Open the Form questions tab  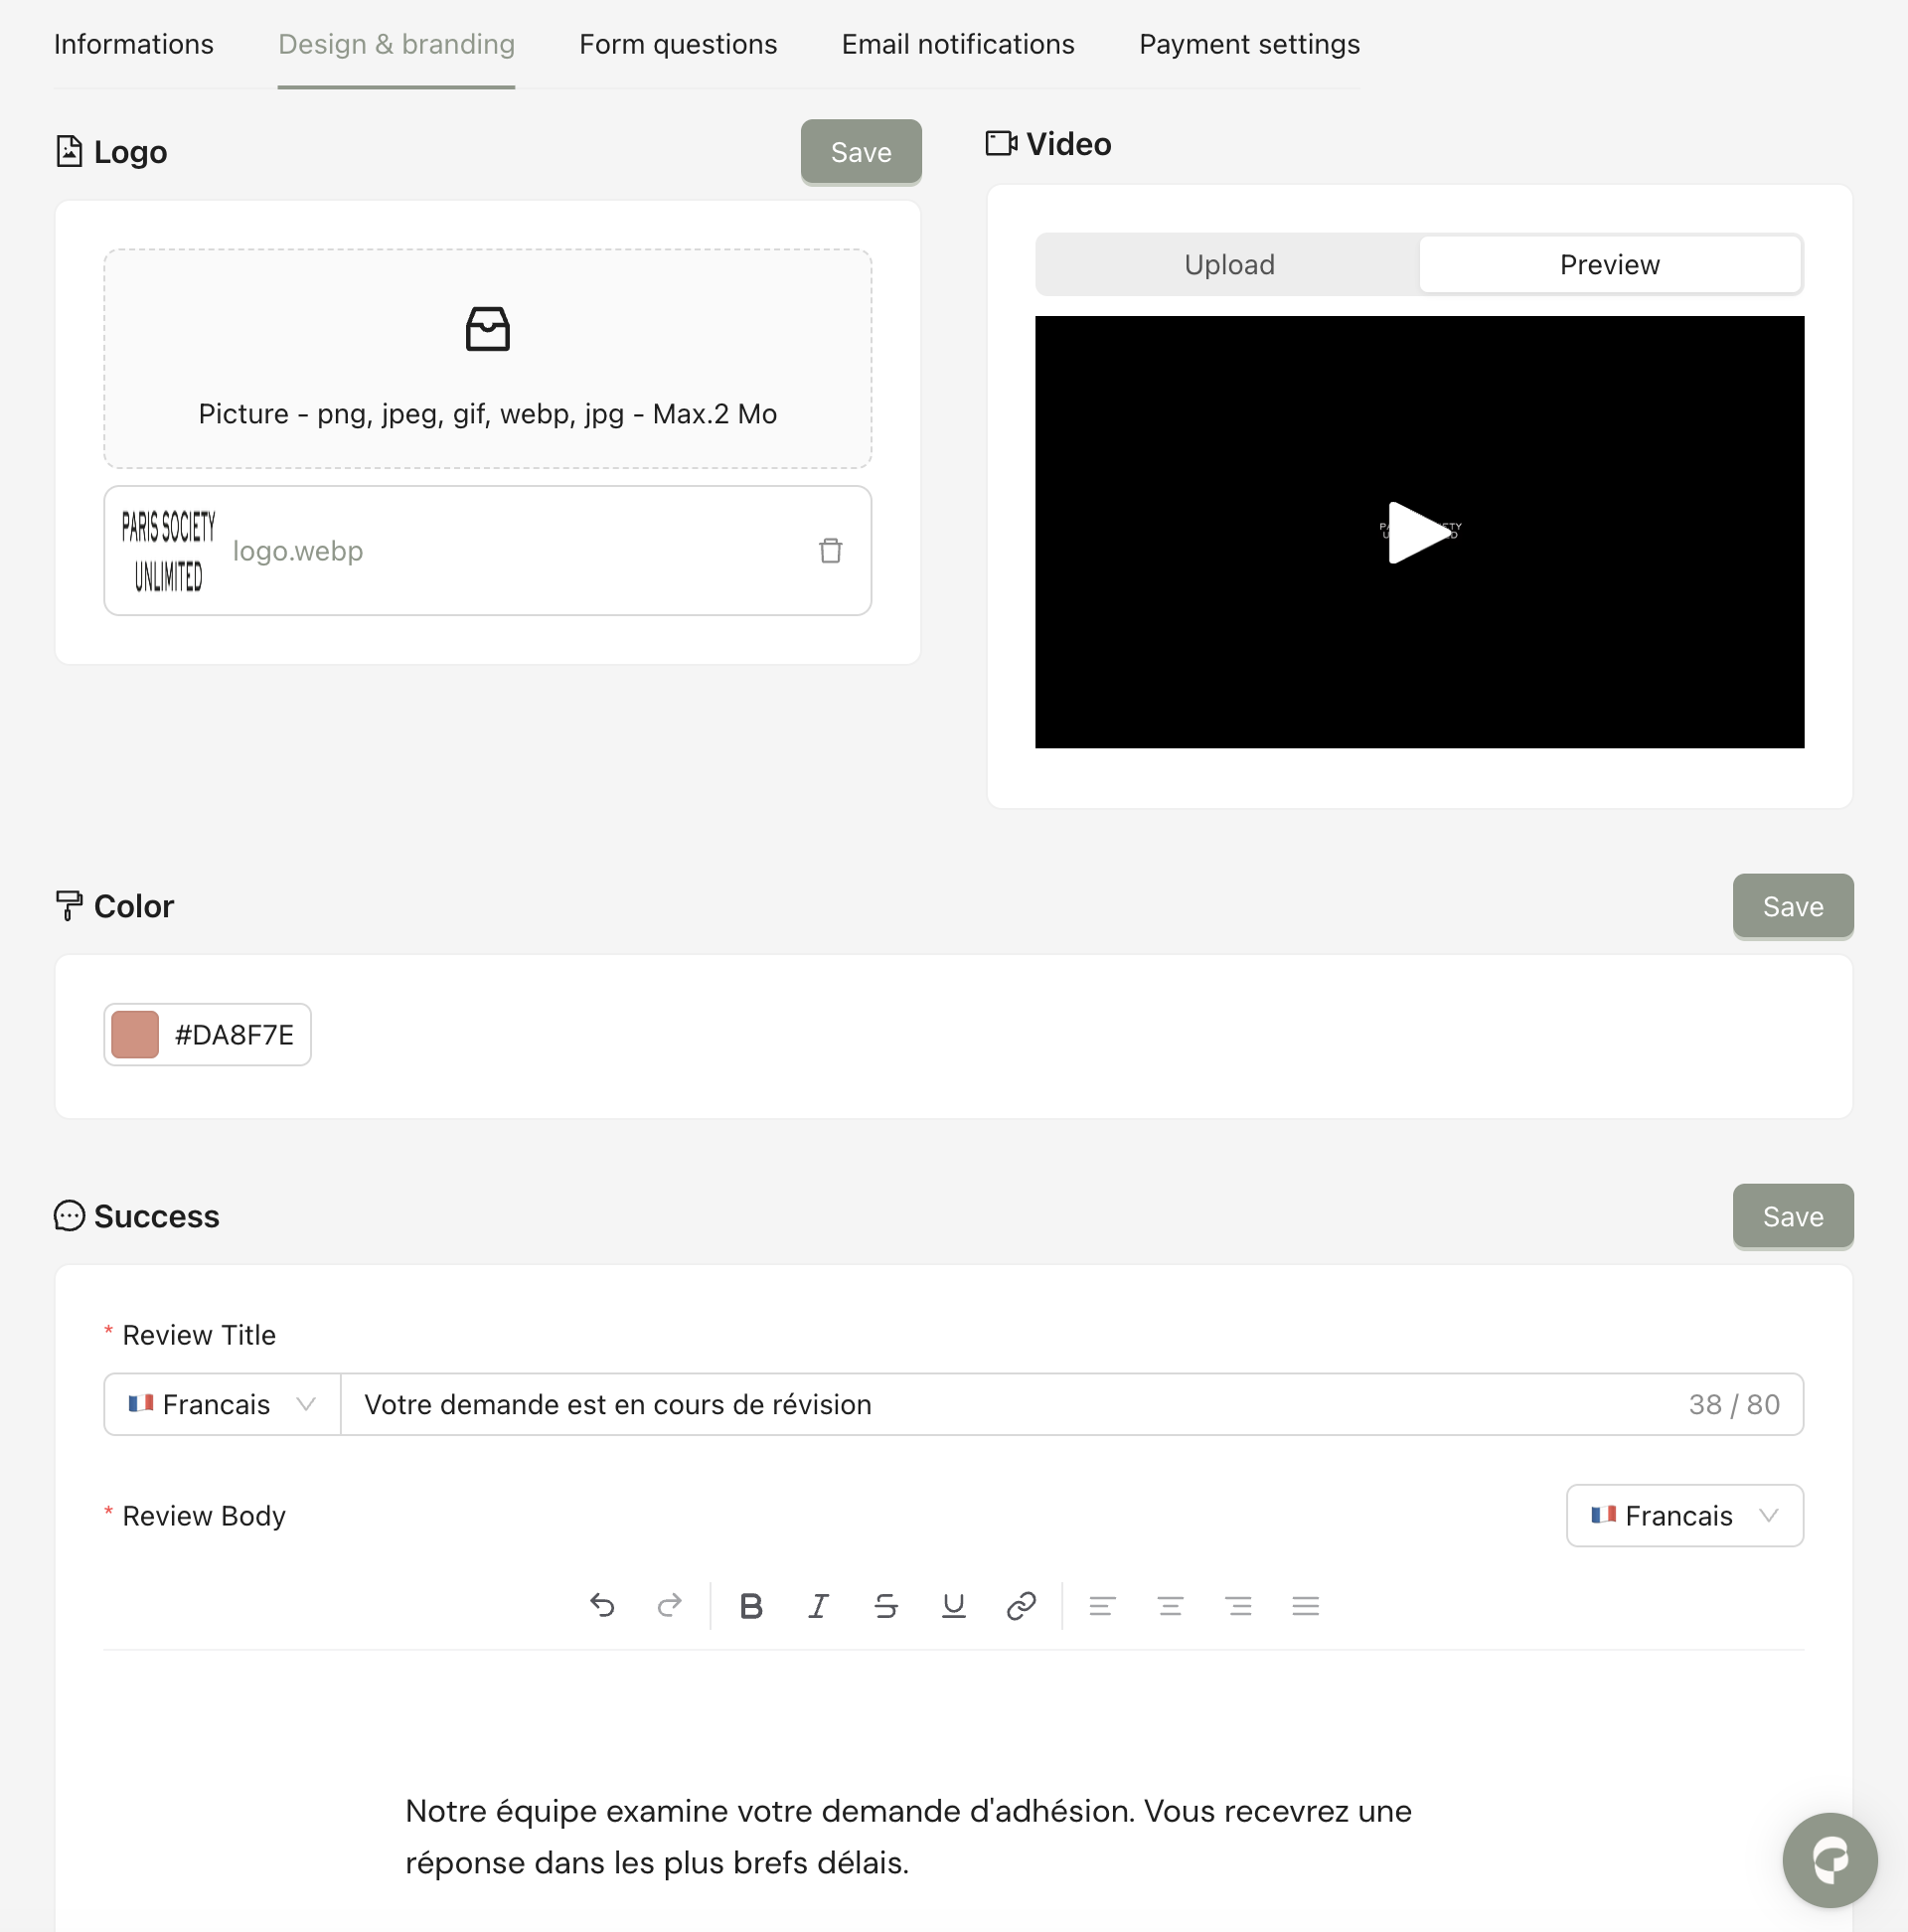678,44
